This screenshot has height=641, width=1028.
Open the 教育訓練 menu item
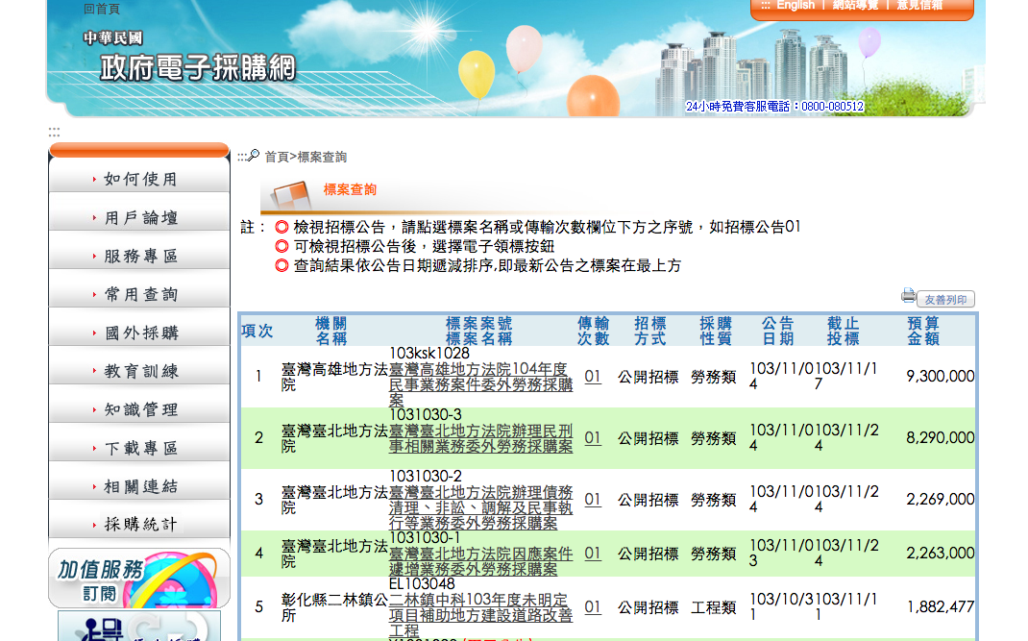pos(139,371)
